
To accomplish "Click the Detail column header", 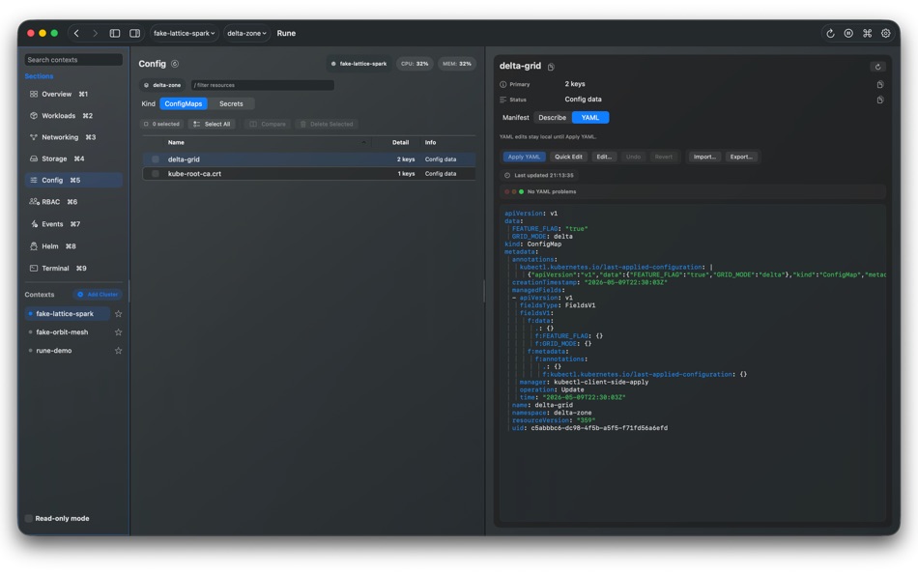I will click(400, 143).
